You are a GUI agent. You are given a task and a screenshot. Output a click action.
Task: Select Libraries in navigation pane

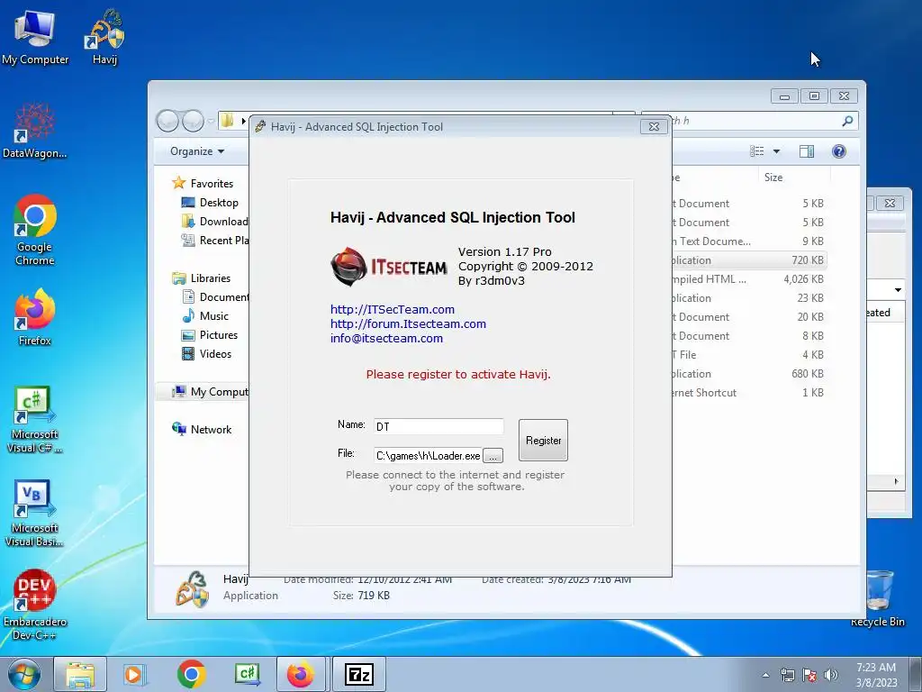coord(201,278)
